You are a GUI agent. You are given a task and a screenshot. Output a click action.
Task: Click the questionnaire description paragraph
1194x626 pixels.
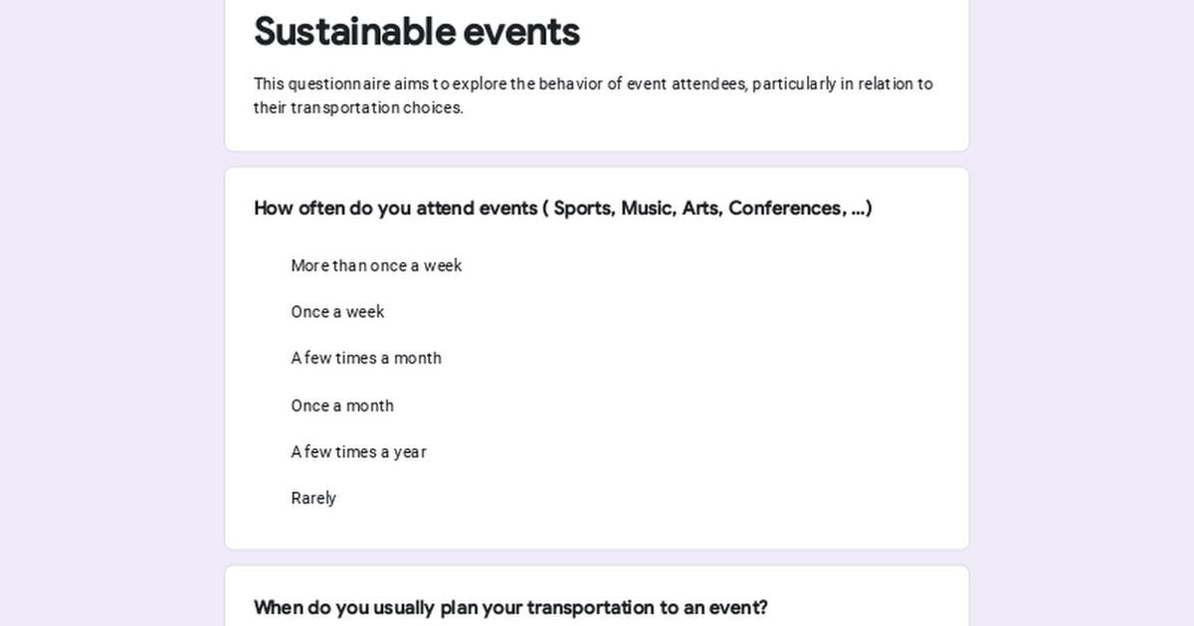click(x=593, y=95)
